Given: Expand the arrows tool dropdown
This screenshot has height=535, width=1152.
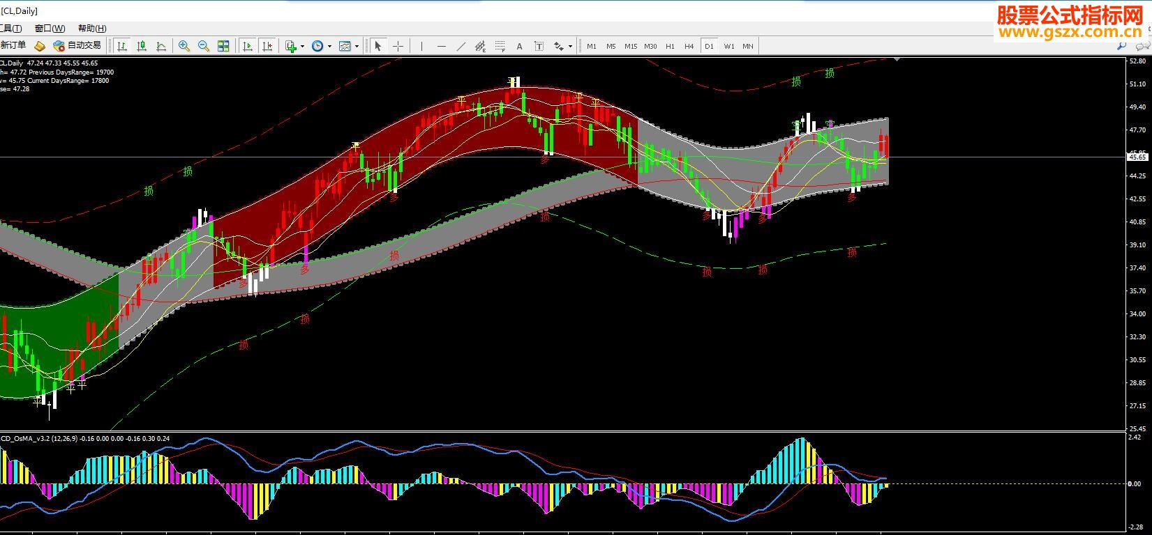Looking at the screenshot, I should [571, 47].
